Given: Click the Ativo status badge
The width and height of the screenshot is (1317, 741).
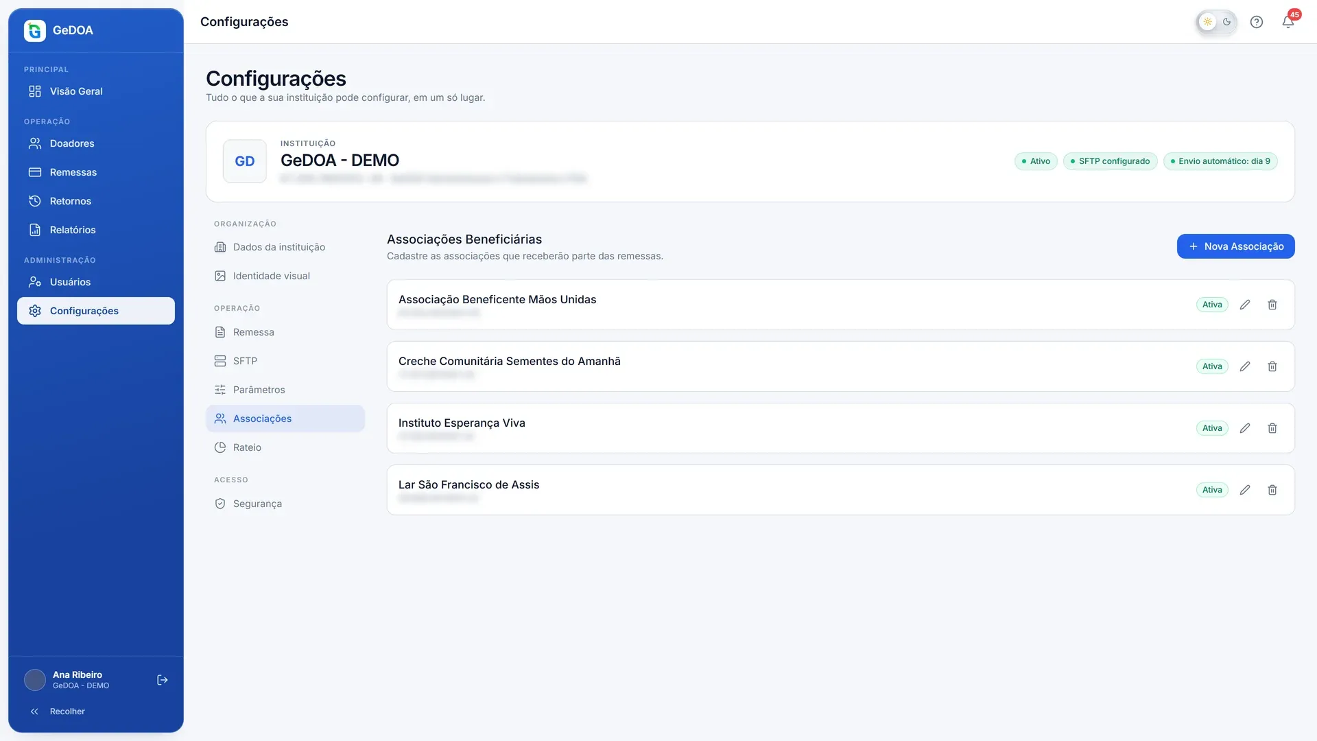Looking at the screenshot, I should click(1036, 161).
